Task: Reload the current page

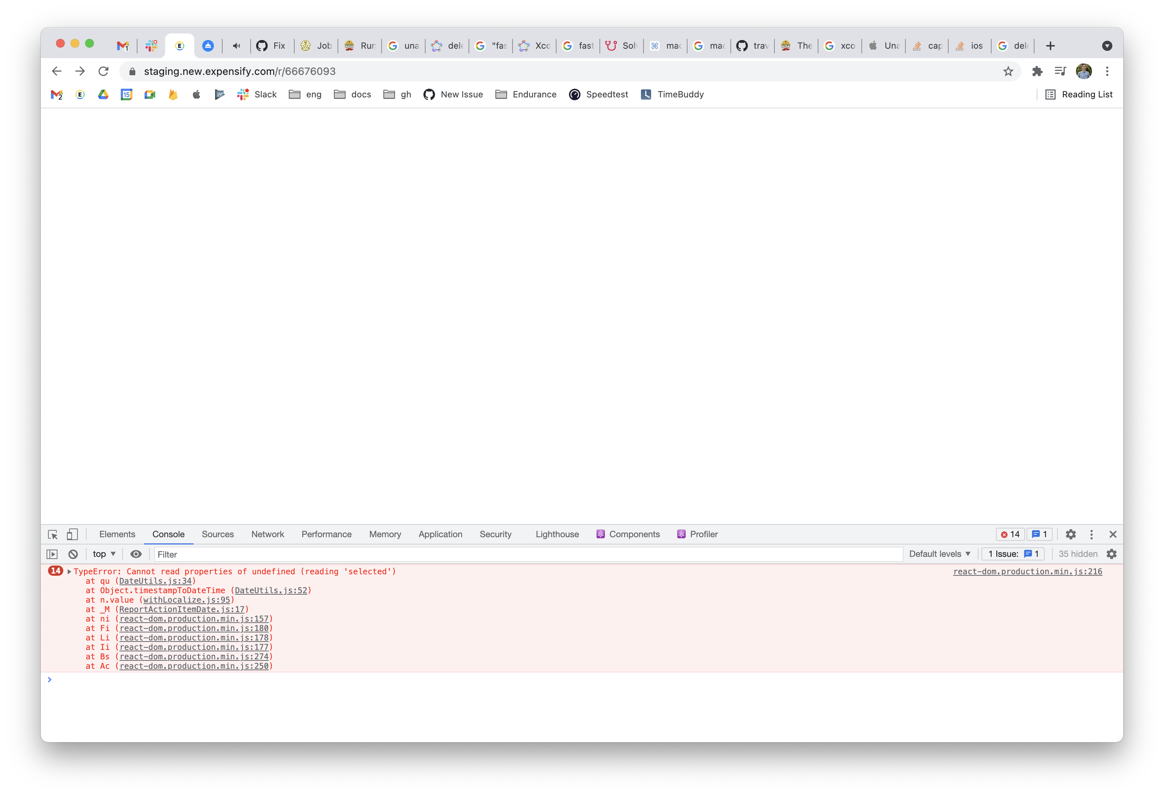Action: (104, 71)
